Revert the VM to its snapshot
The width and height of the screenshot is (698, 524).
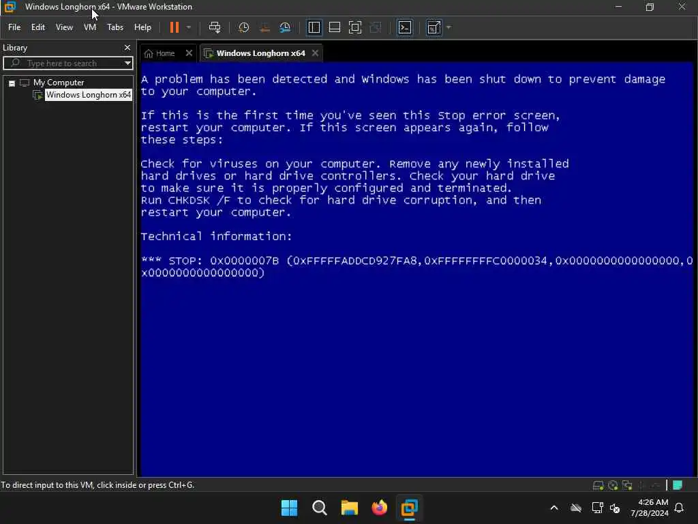pyautogui.click(x=264, y=27)
